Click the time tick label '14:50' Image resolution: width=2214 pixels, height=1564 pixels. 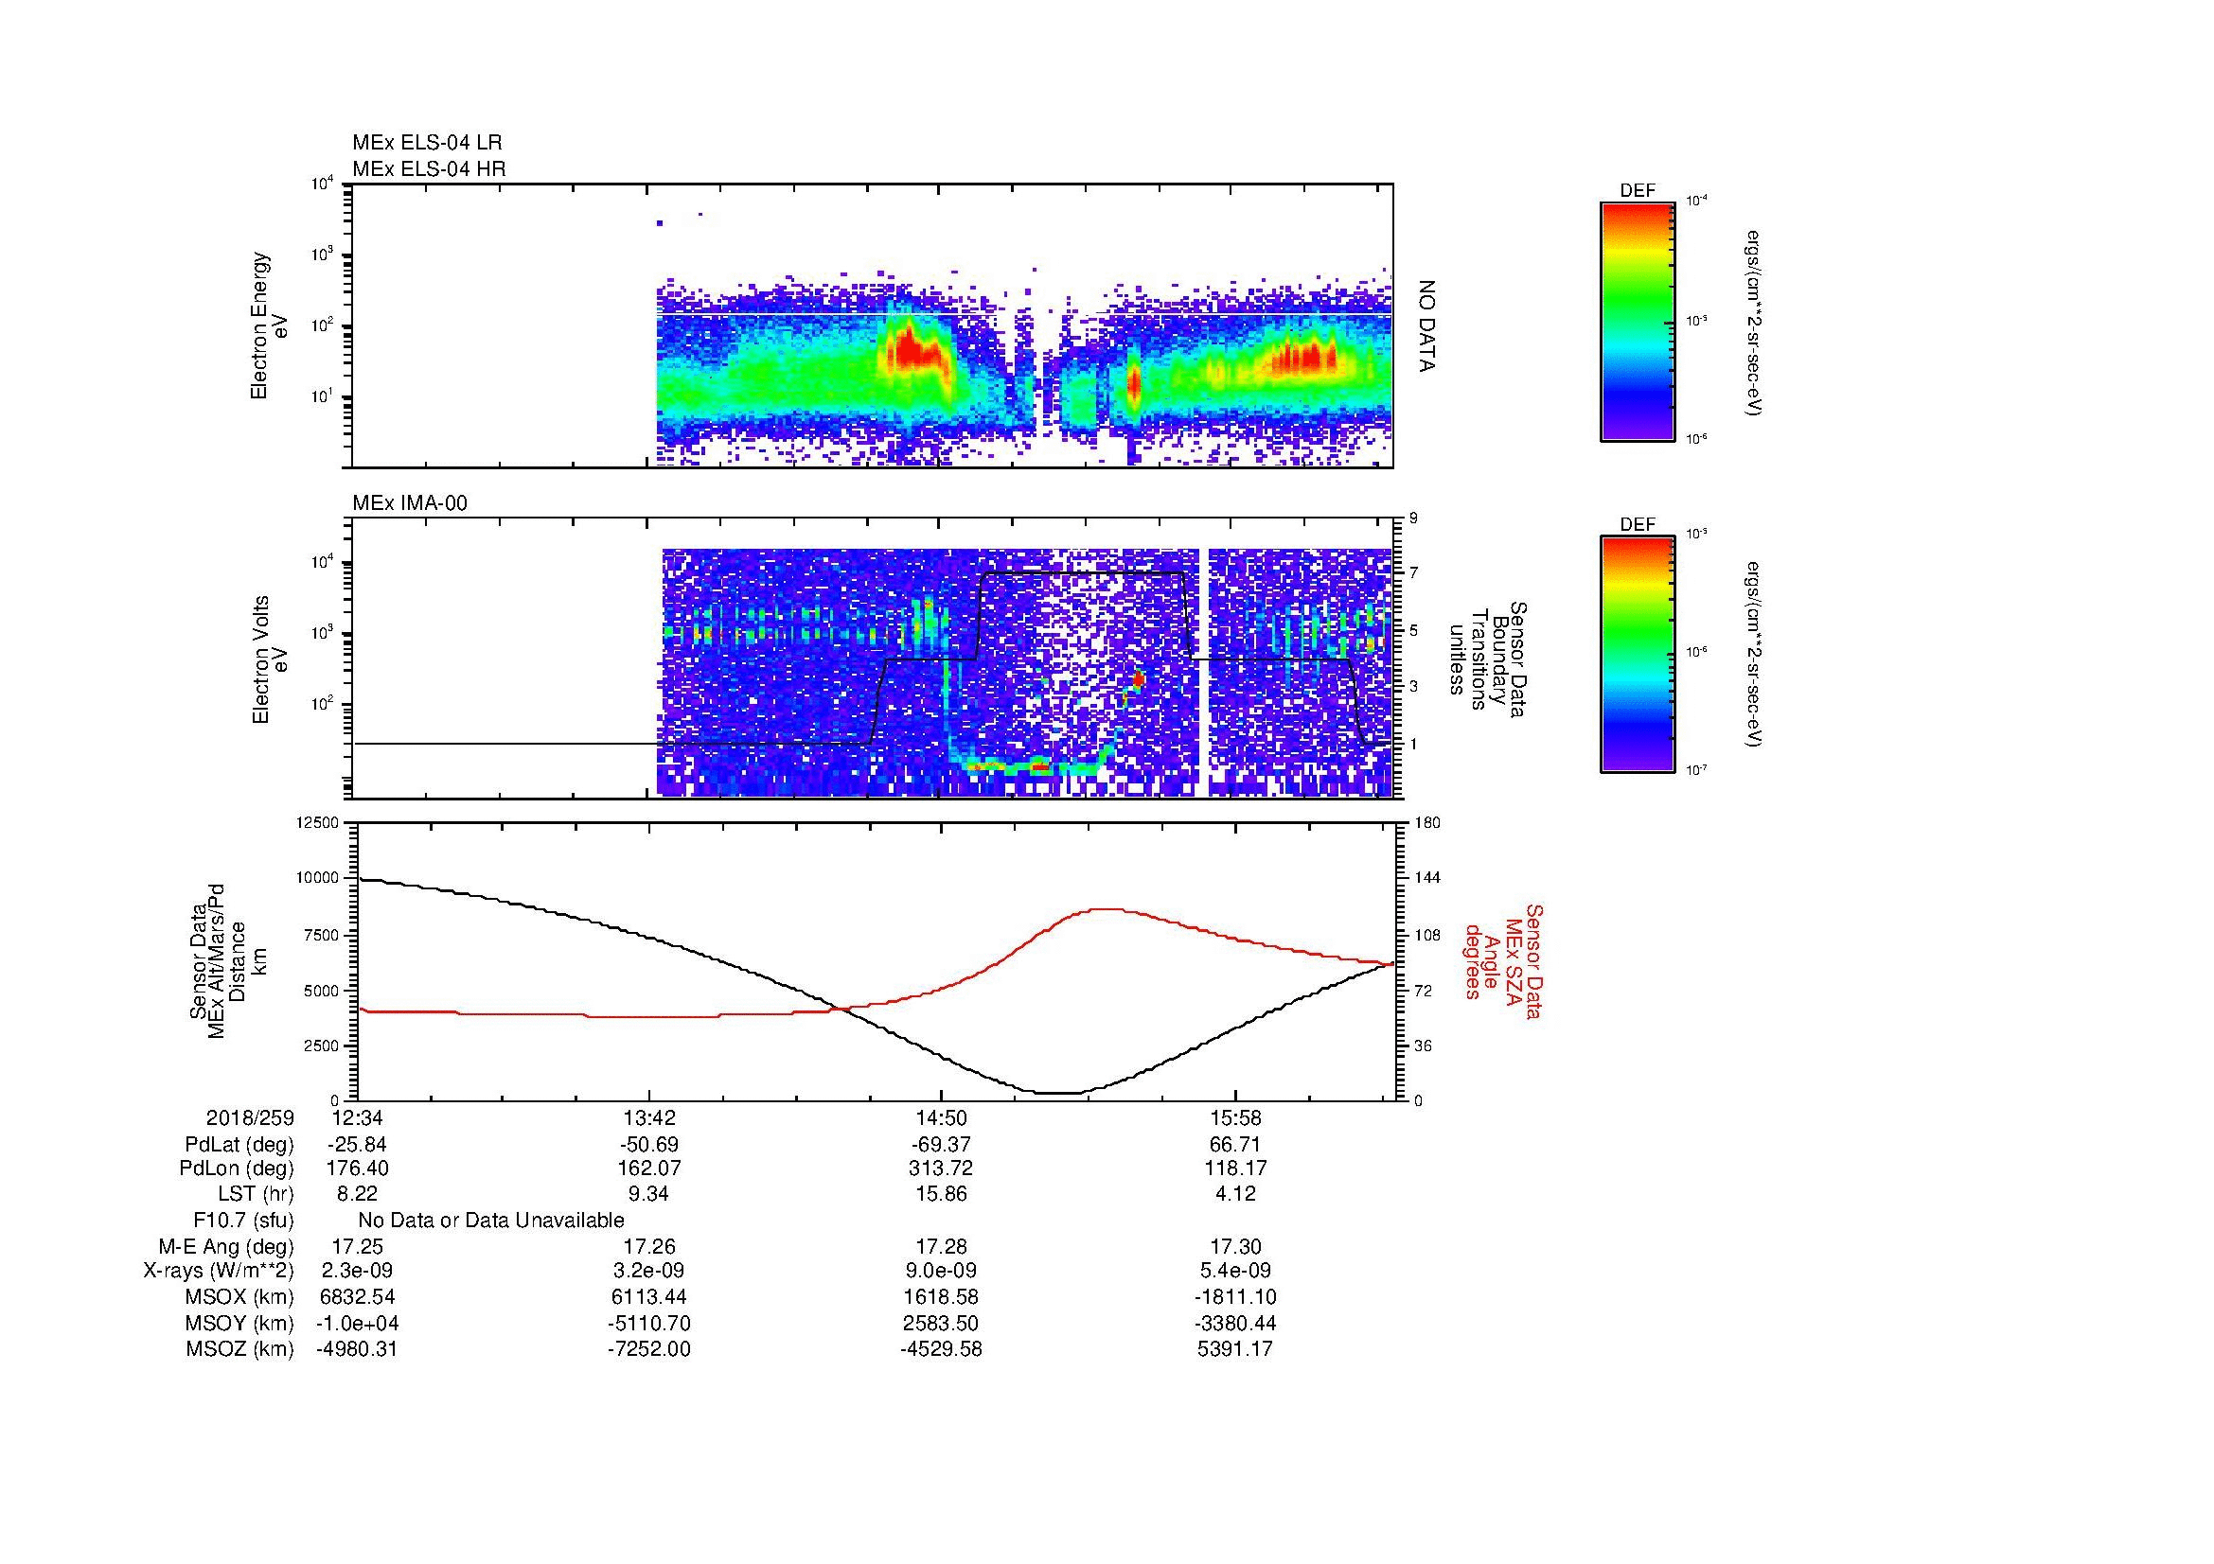[x=941, y=1118]
